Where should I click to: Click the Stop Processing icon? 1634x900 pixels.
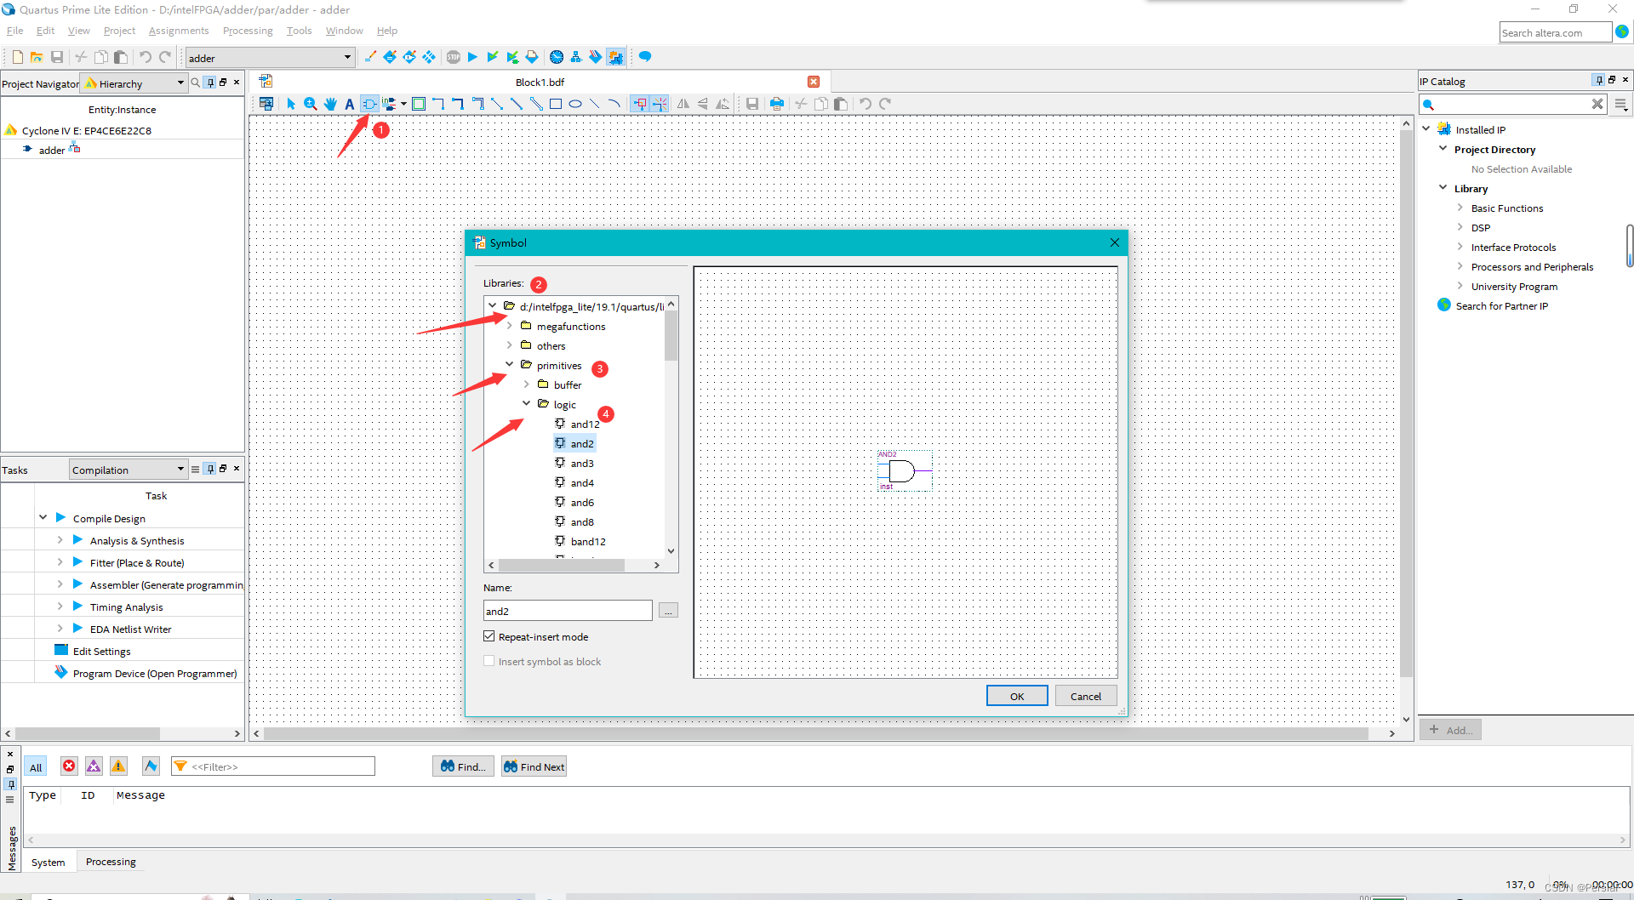pyautogui.click(x=454, y=57)
